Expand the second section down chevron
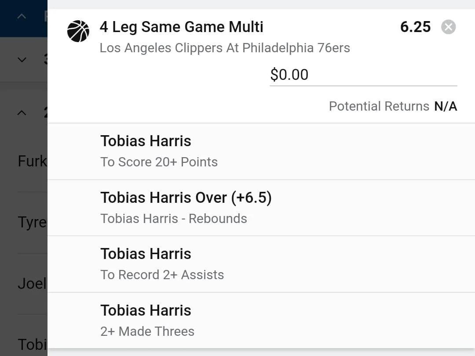The image size is (475, 356). tap(22, 60)
